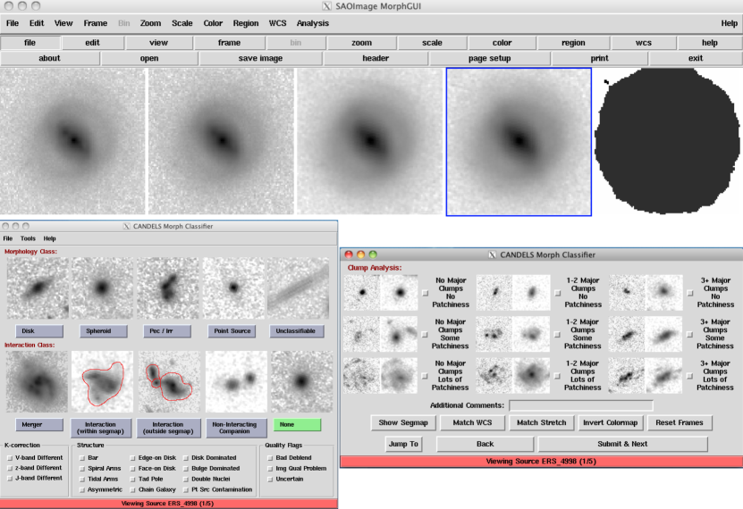This screenshot has height=509, width=743.
Task: Click the Submit & Next button
Action: tap(622, 444)
